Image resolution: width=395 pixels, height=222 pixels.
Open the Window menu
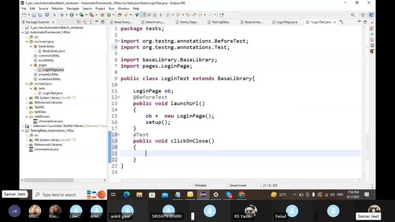click(x=123, y=9)
